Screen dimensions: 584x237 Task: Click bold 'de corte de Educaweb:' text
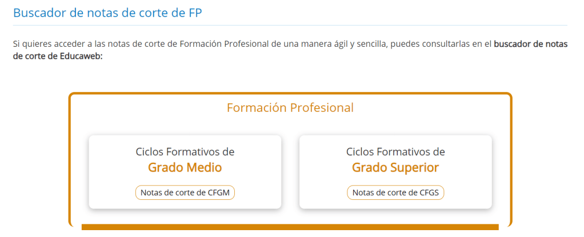(x=57, y=57)
